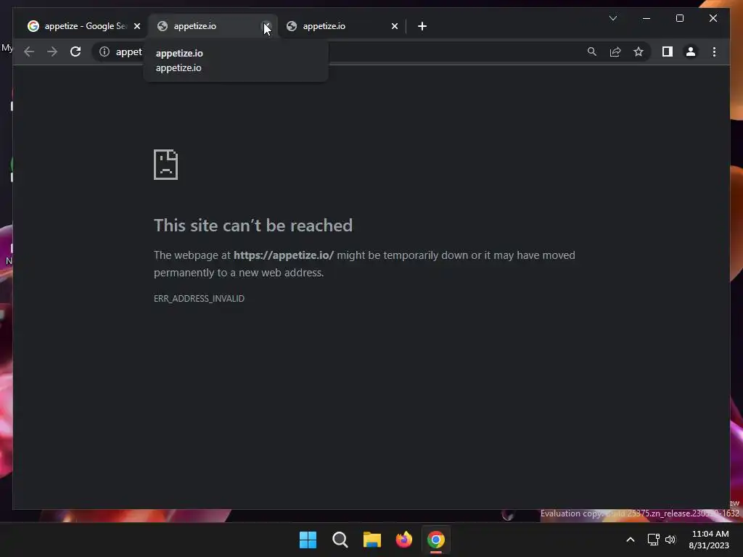Show hidden system tray icons
Screen dimensions: 743x557
point(631,540)
